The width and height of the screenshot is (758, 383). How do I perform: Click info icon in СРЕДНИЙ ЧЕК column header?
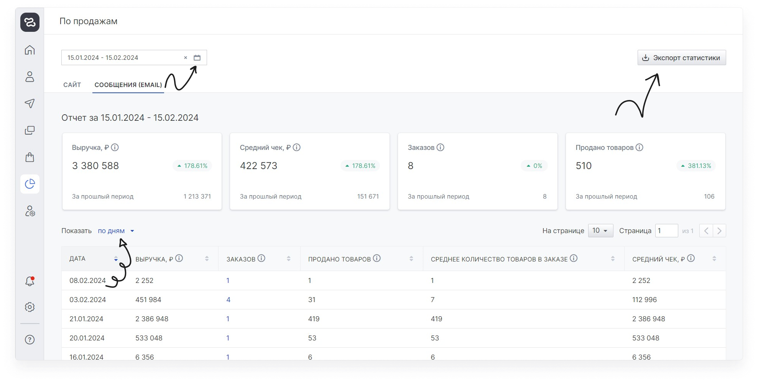click(691, 258)
